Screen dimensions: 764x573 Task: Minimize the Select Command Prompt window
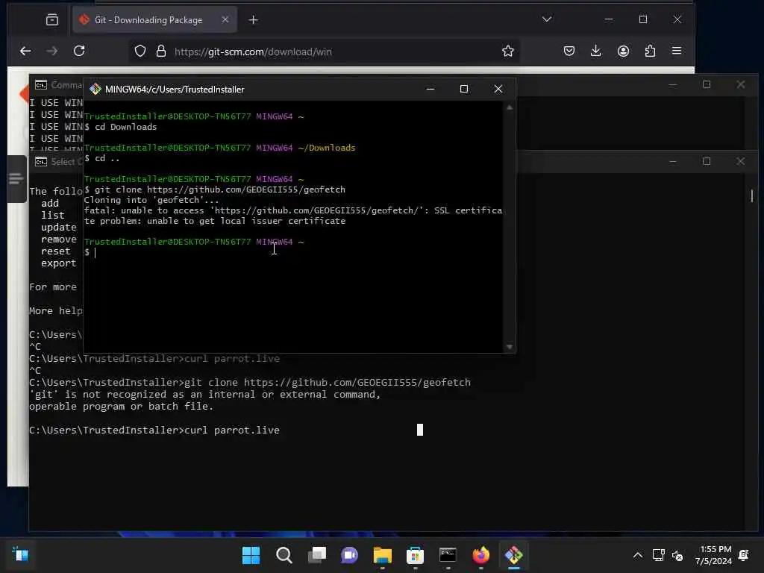[x=673, y=161]
